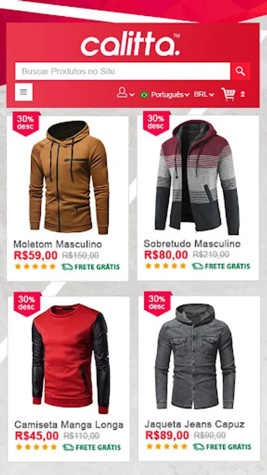Image resolution: width=267 pixels, height=475 pixels.
Task: Open the Jaqueta Jeans Capuz product title
Action: pos(195,424)
